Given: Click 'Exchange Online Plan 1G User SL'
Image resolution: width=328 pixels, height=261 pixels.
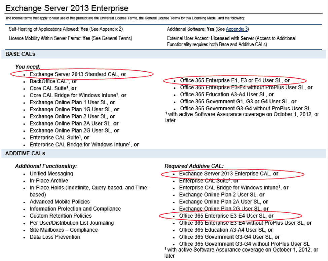Looking at the screenshot, I should click(74, 109).
